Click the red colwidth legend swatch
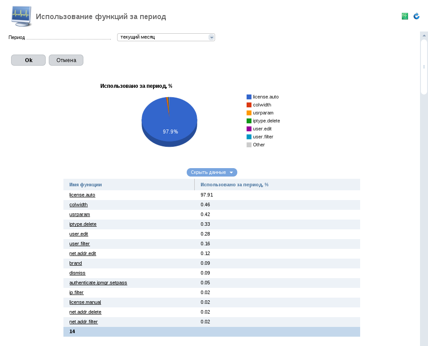Image resolution: width=428 pixels, height=346 pixels. click(x=249, y=105)
